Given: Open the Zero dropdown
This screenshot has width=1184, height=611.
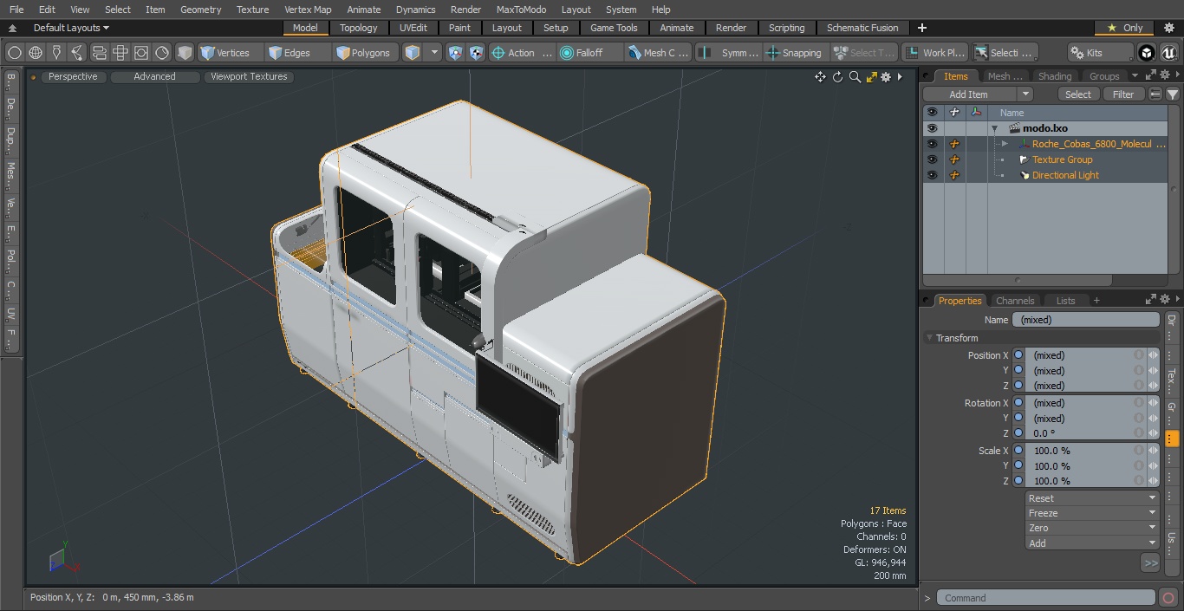Looking at the screenshot, I should click(x=1092, y=528).
